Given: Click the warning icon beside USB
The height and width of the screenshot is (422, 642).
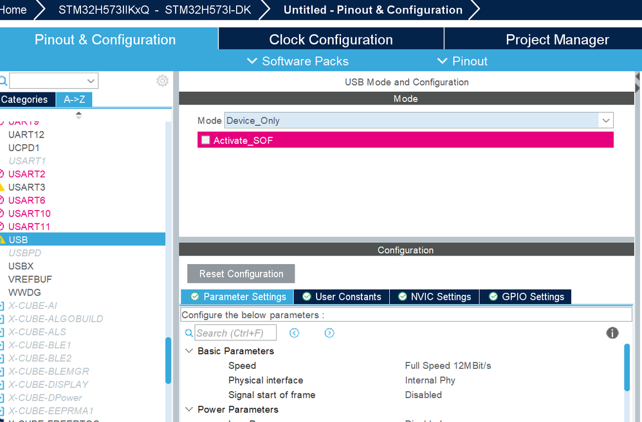Looking at the screenshot, I should (2, 240).
